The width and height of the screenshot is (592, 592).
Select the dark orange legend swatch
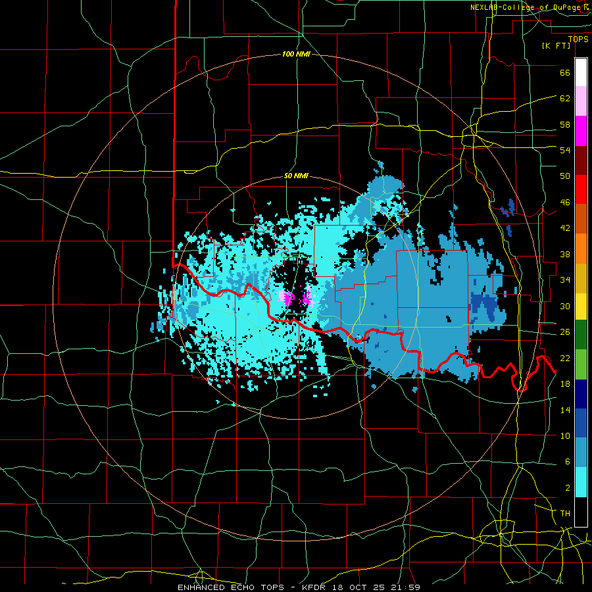point(581,218)
